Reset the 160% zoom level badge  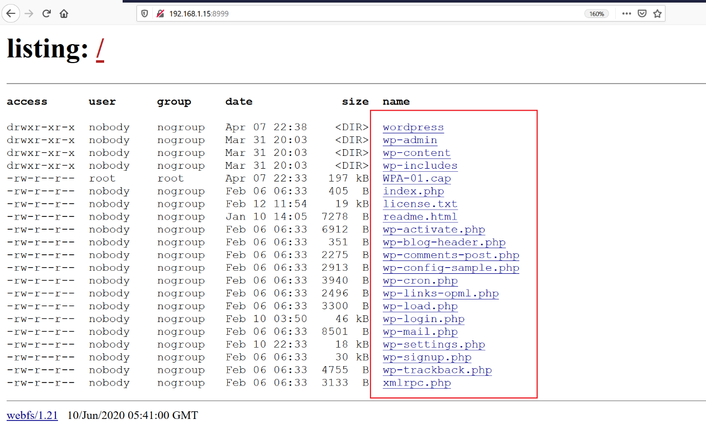[596, 14]
